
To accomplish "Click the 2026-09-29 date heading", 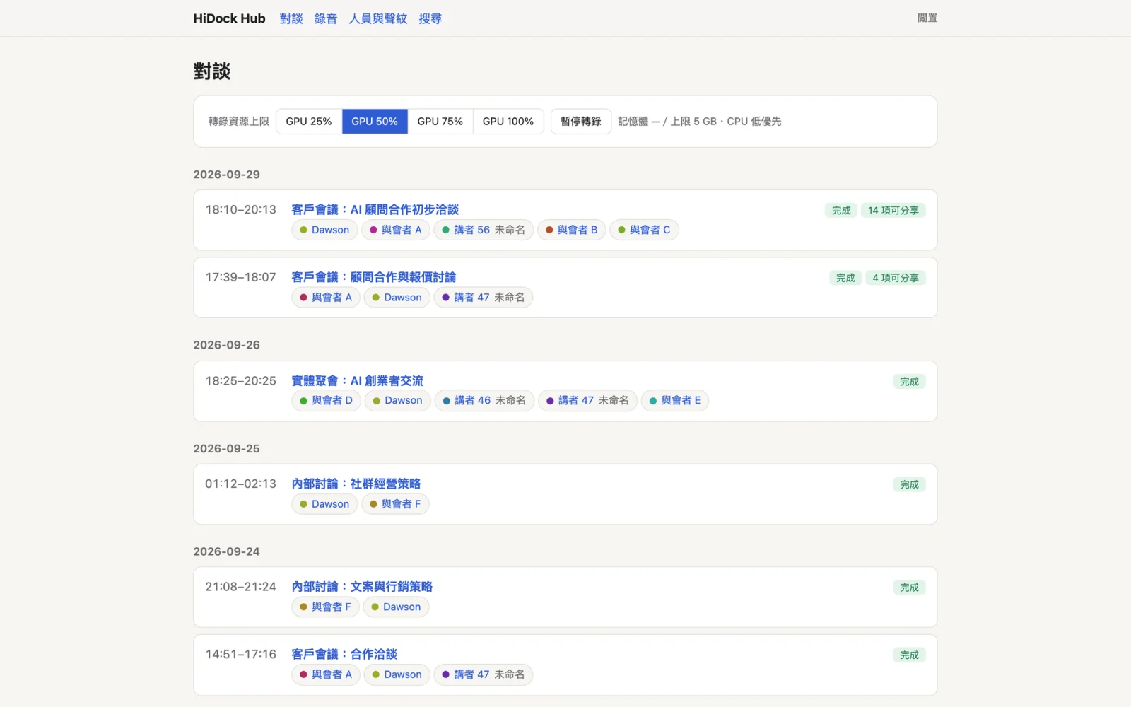I will click(x=227, y=175).
